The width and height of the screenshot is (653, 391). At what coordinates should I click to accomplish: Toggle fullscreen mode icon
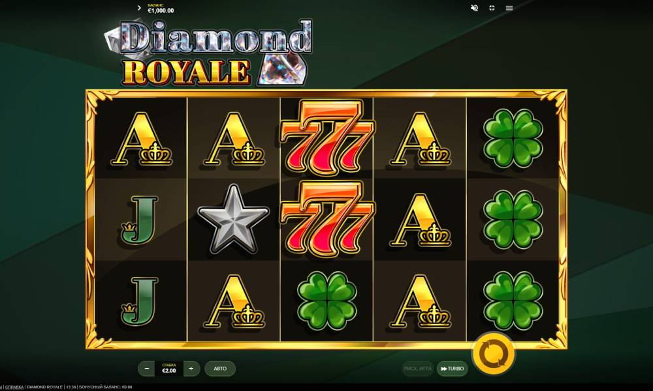pos(492,8)
